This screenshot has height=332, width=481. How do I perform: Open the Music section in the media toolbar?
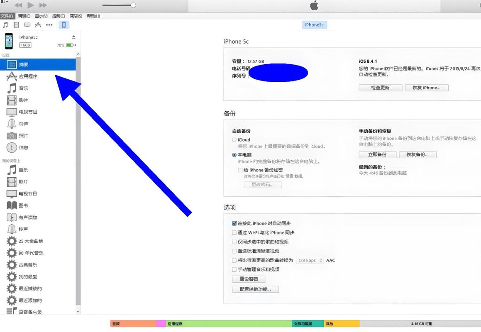point(5,24)
